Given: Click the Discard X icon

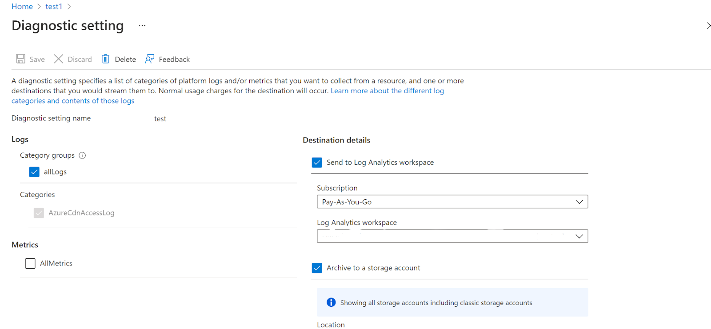Looking at the screenshot, I should point(58,59).
